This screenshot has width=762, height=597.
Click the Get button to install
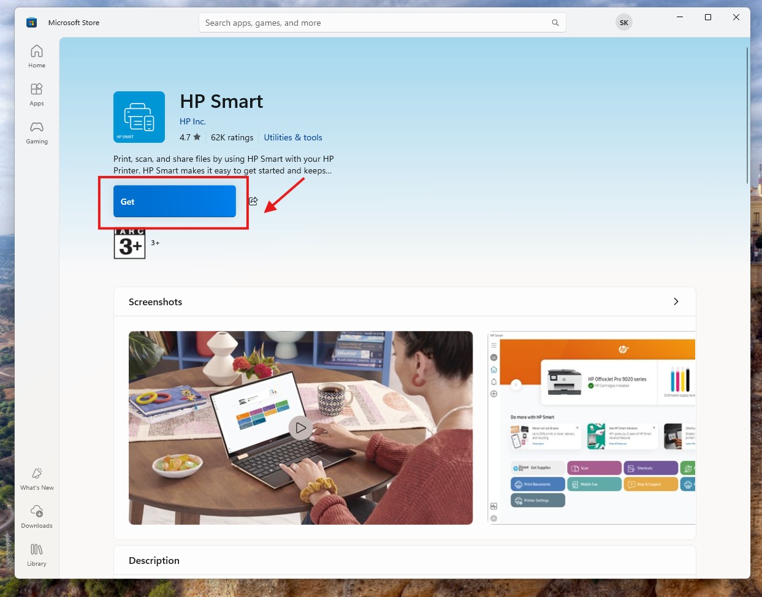click(x=175, y=201)
